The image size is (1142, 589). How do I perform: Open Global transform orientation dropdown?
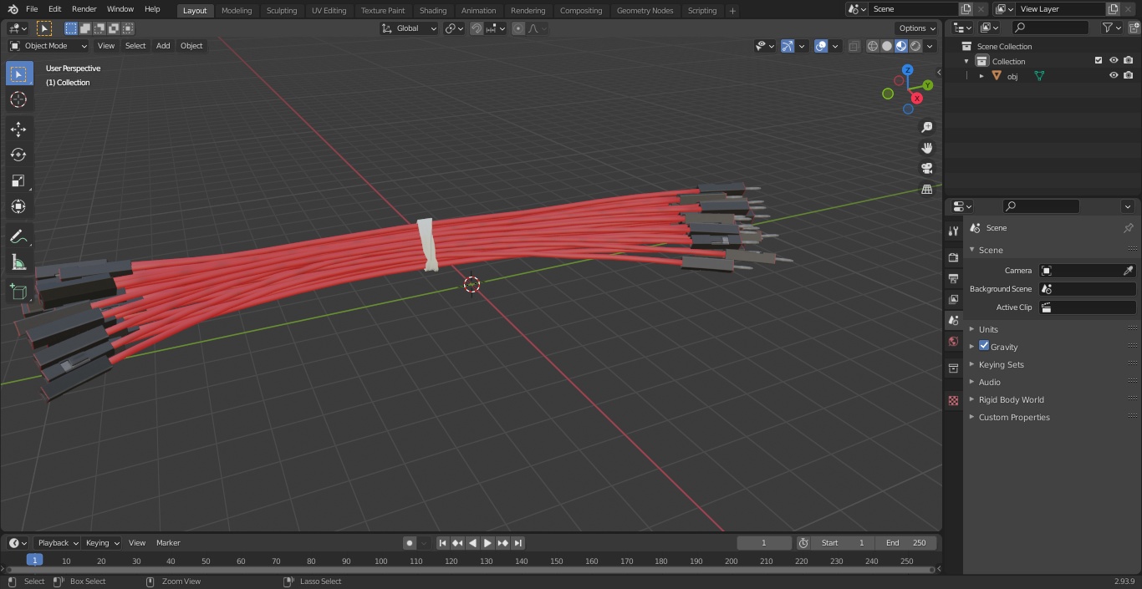409,28
